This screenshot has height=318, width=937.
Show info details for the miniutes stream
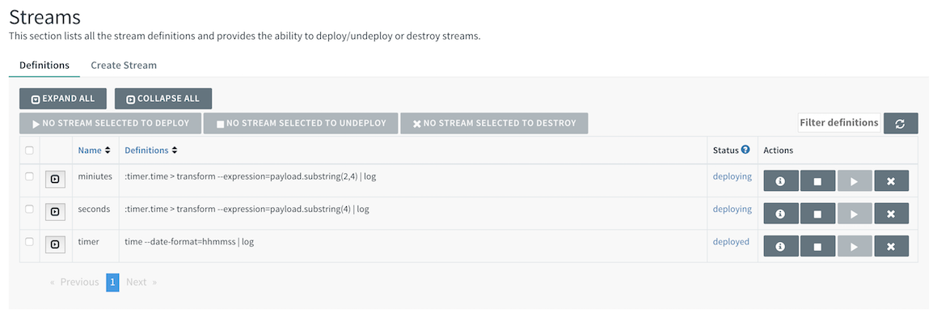pos(780,181)
